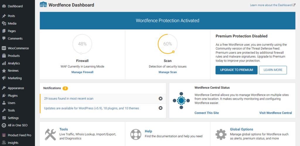Select All in One SEO menu
This screenshot has width=300, height=146.
pyautogui.click(x=18, y=125)
